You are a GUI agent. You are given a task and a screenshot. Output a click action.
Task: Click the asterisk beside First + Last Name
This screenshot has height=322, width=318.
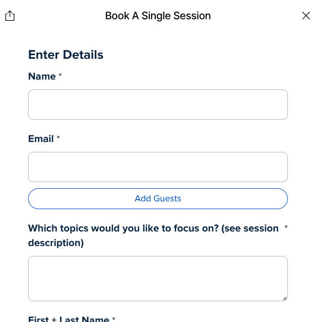(114, 319)
